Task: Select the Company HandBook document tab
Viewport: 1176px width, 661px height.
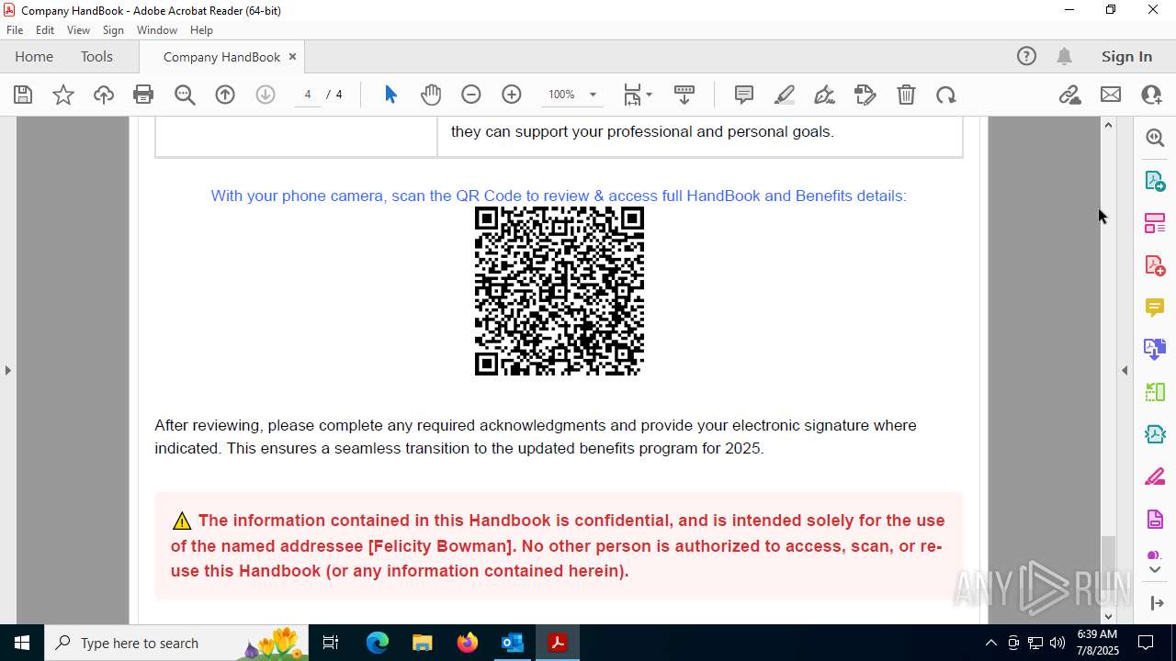Action: [x=221, y=57]
